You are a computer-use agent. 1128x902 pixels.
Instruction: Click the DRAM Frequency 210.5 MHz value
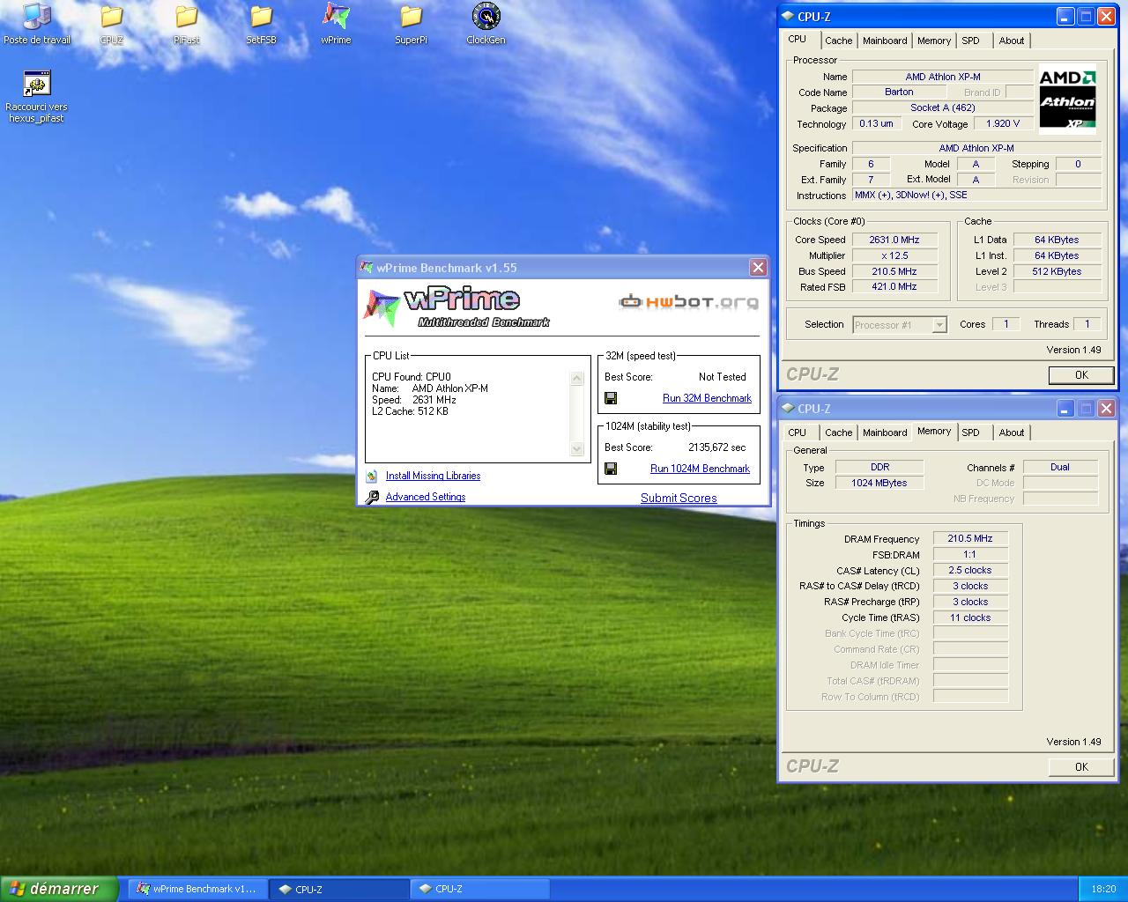[x=970, y=538]
